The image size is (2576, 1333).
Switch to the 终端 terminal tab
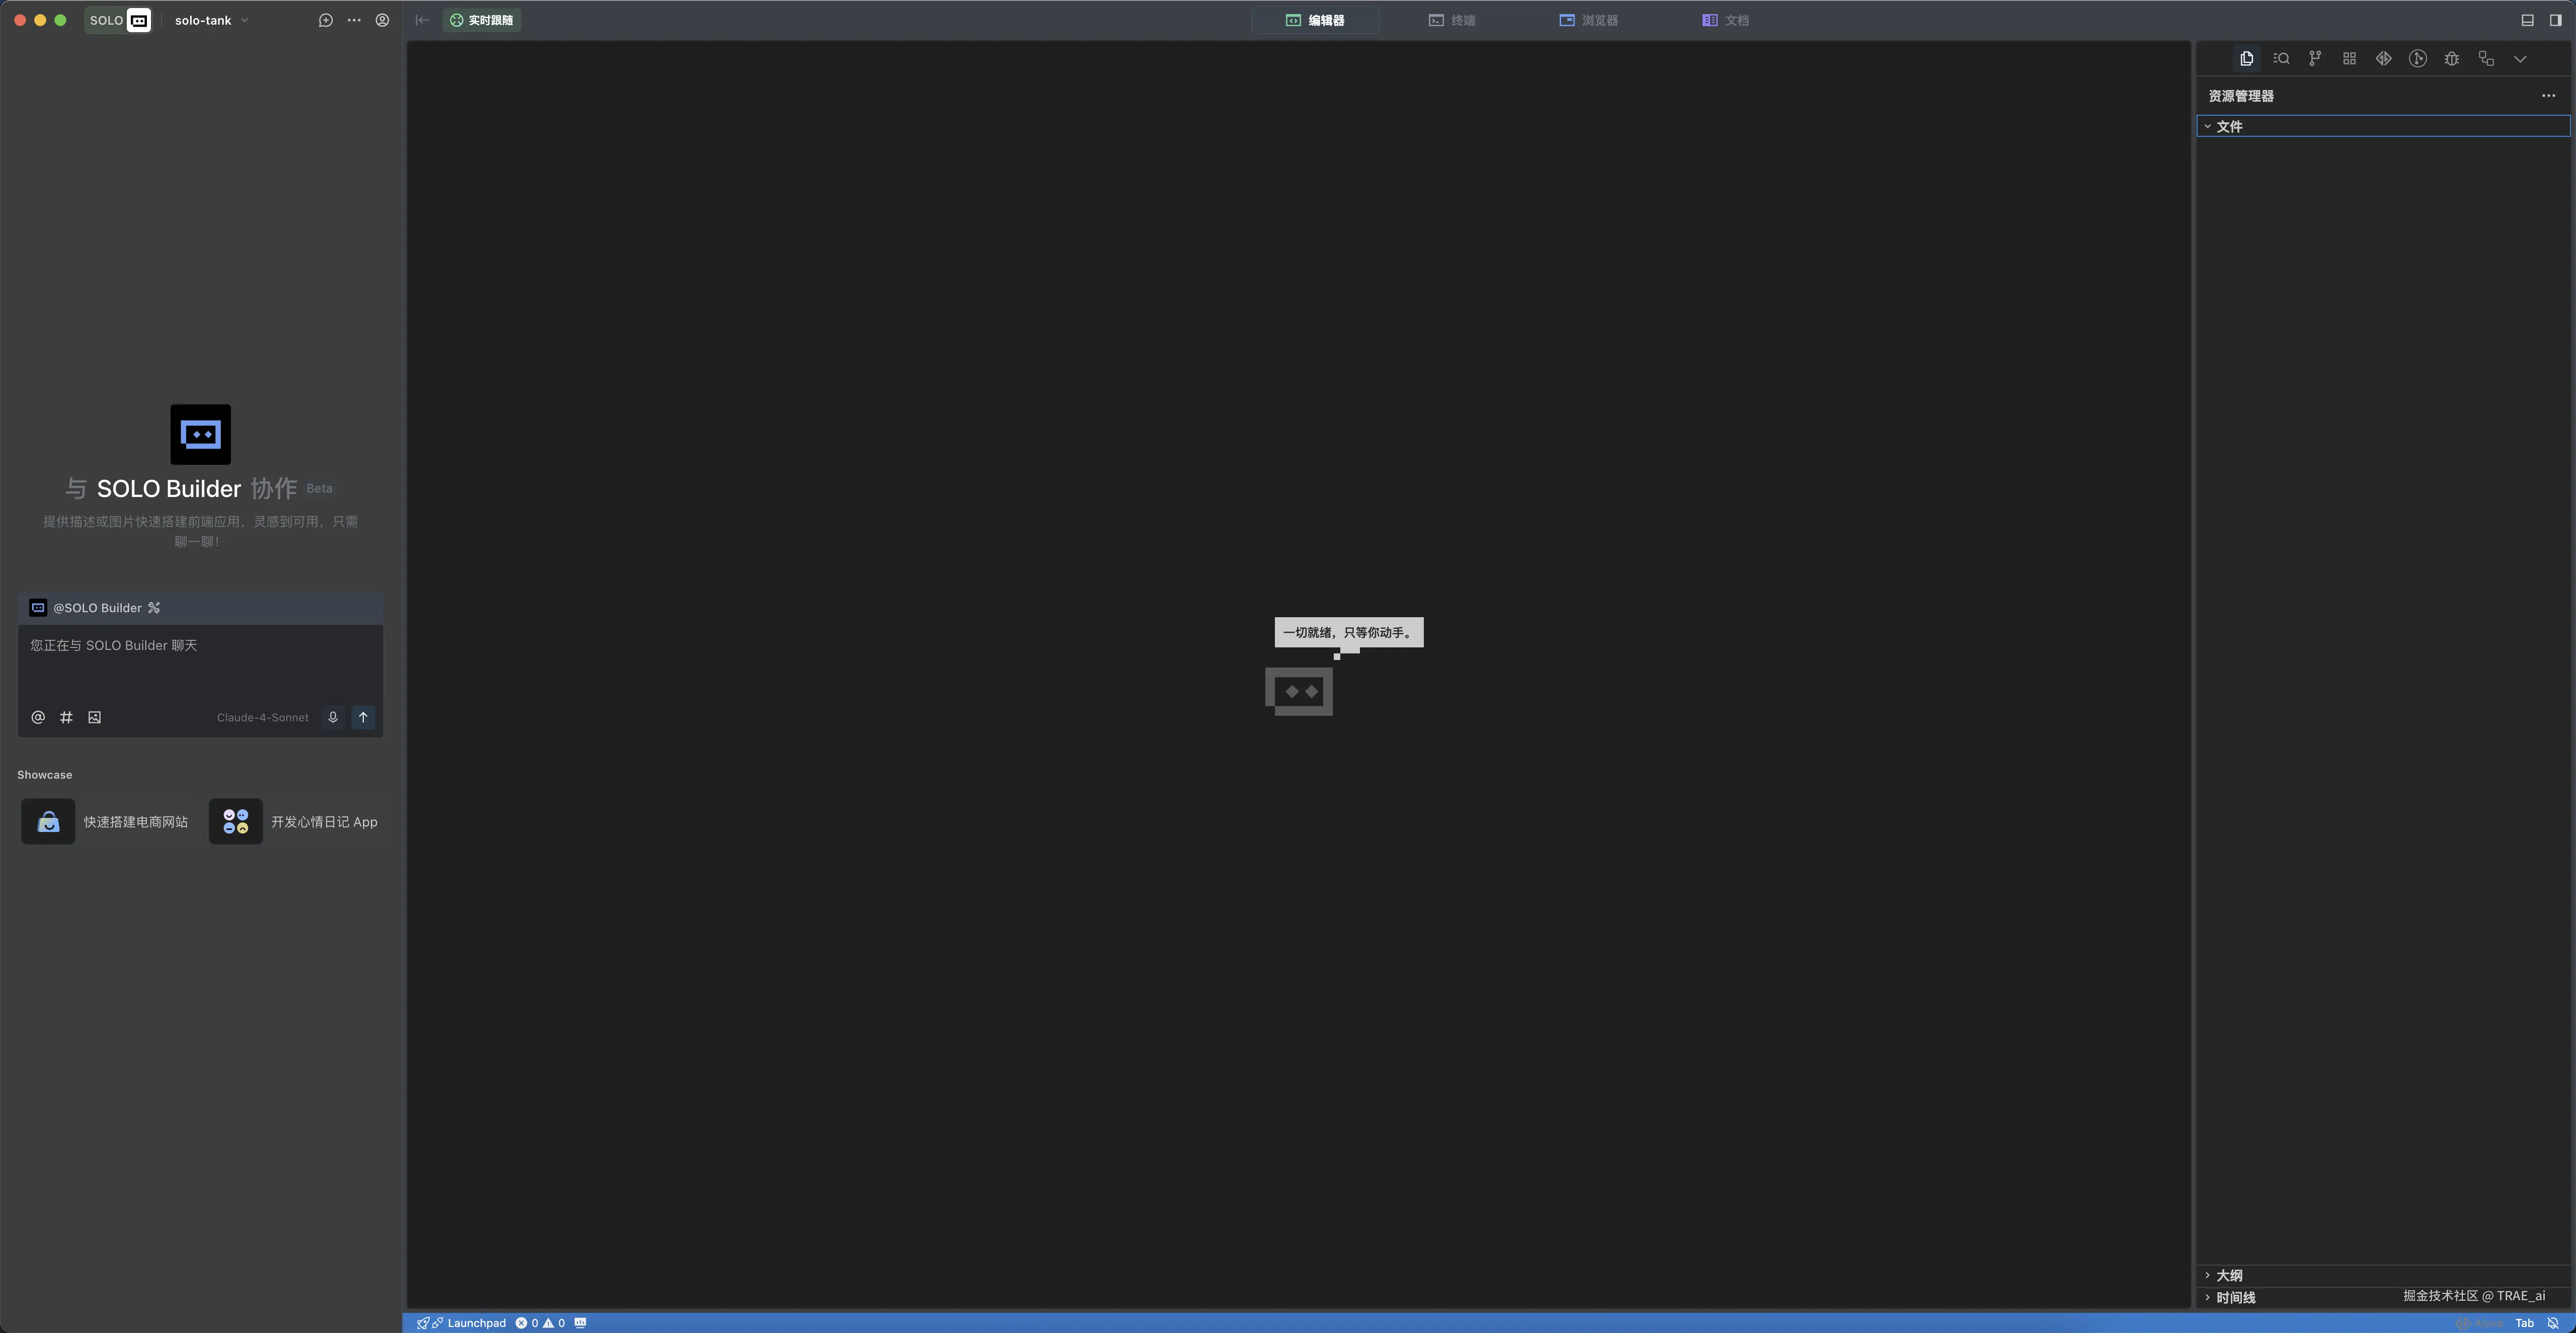point(1452,20)
